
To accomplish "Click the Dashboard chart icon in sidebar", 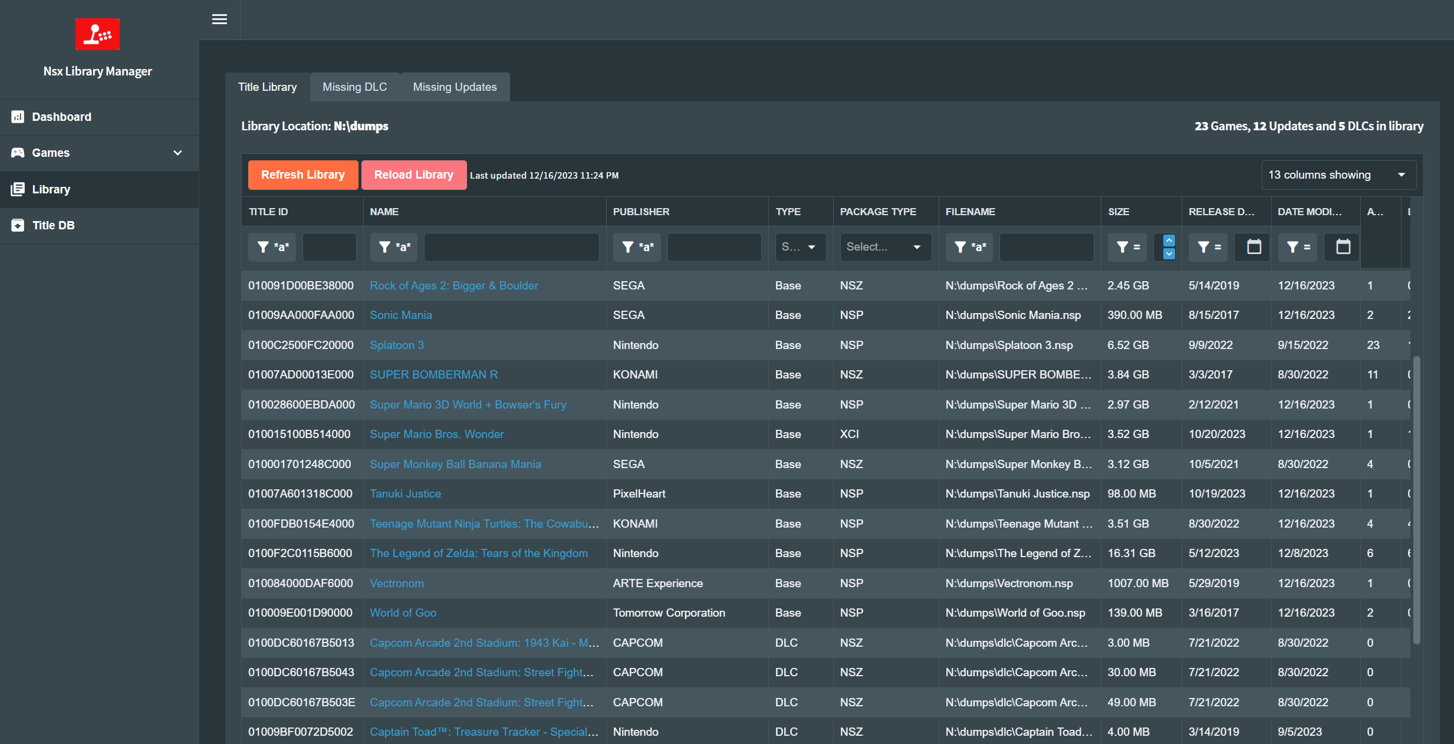I will pos(18,117).
